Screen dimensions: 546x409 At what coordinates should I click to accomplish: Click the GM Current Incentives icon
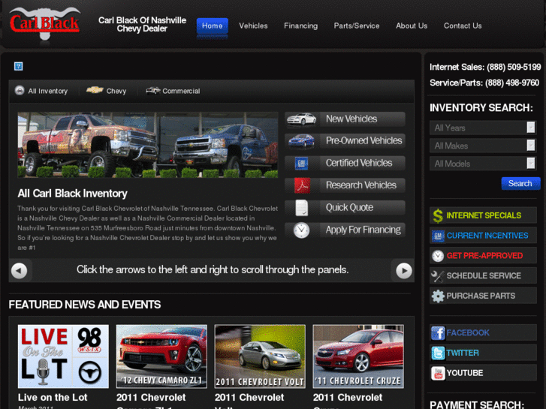pyautogui.click(x=438, y=236)
